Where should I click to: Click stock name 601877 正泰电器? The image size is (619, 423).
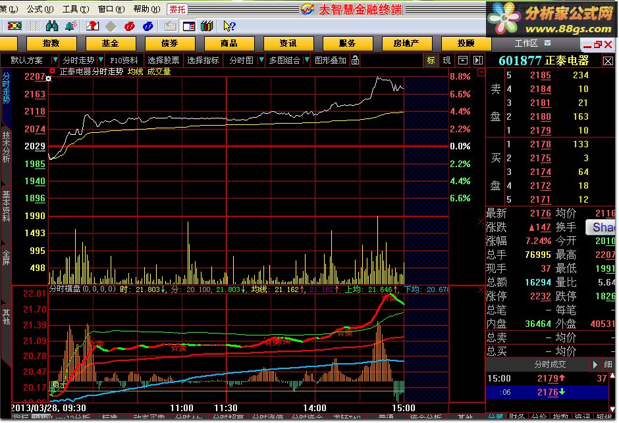click(x=543, y=61)
